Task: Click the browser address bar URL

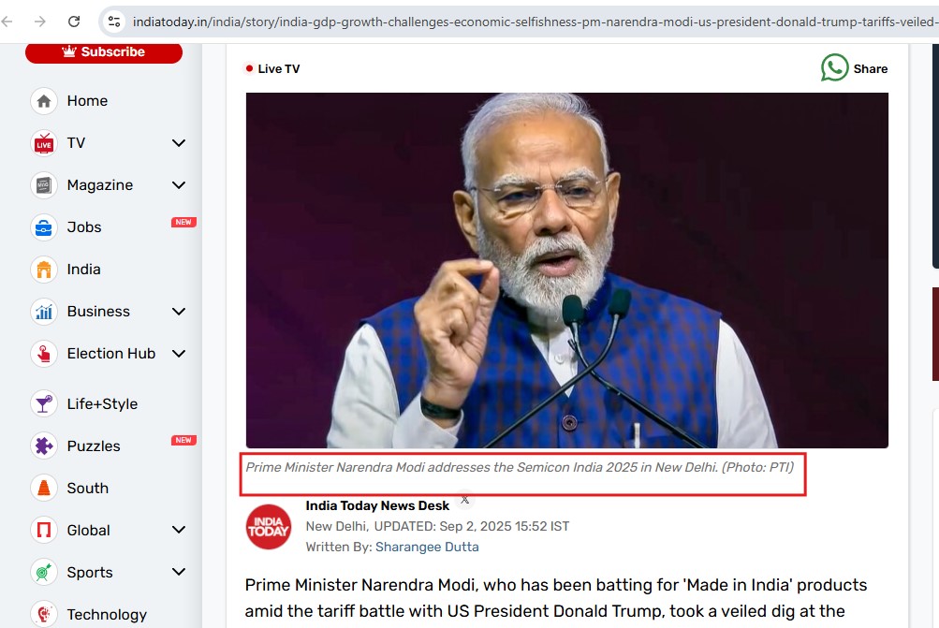Action: point(524,21)
